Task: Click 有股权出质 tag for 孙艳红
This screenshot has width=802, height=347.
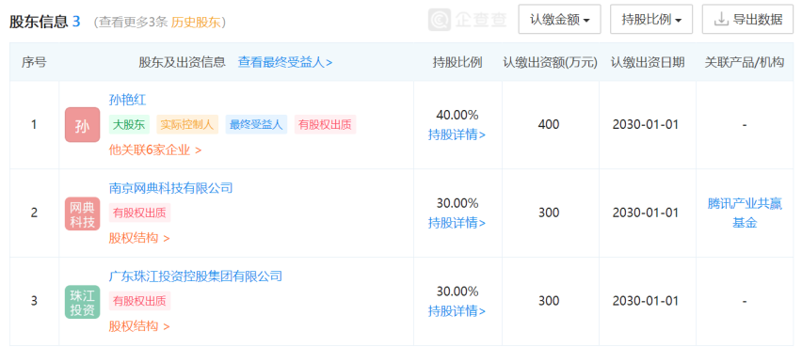Action: click(326, 125)
